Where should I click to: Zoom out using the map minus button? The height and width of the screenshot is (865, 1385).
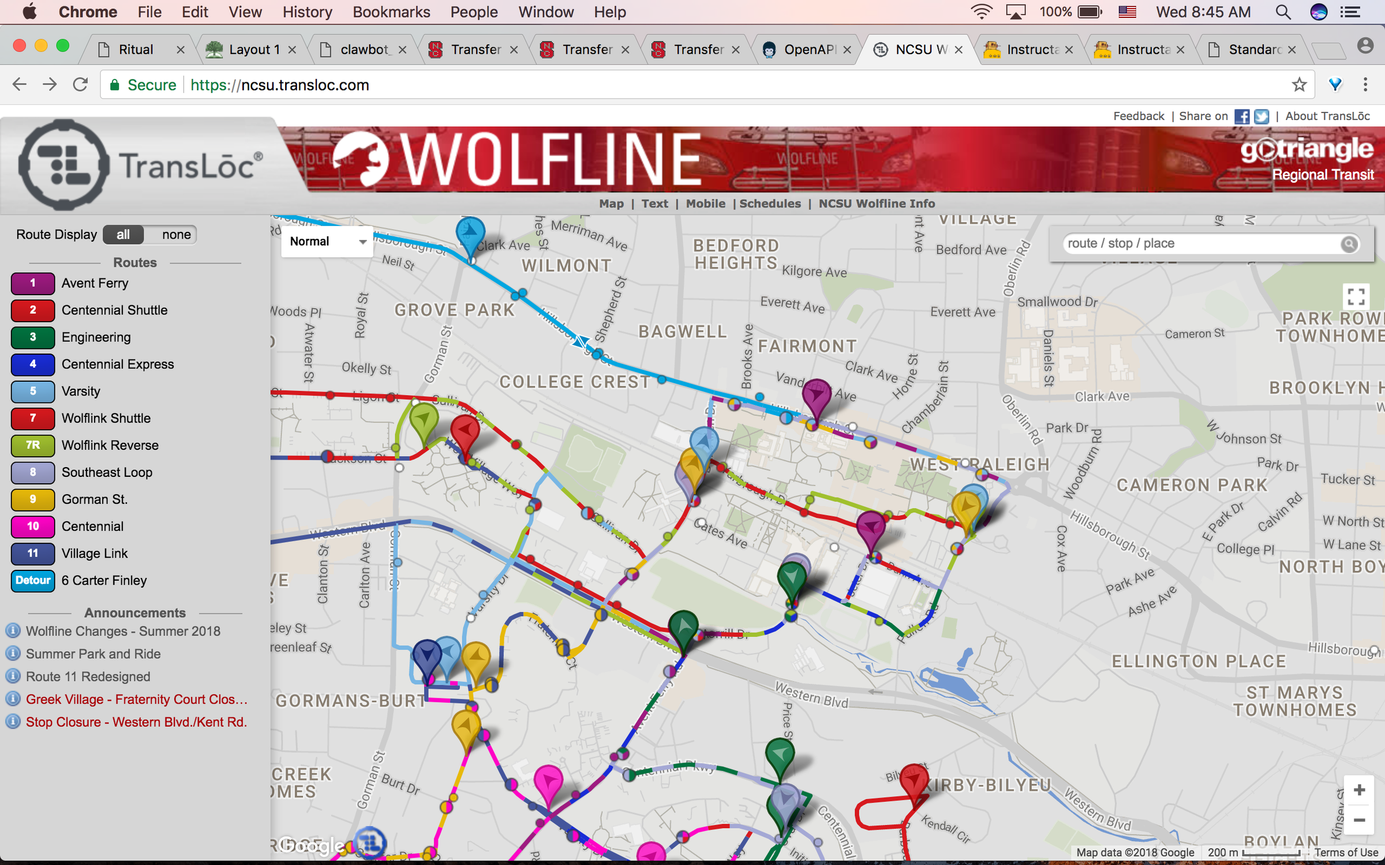(1358, 820)
